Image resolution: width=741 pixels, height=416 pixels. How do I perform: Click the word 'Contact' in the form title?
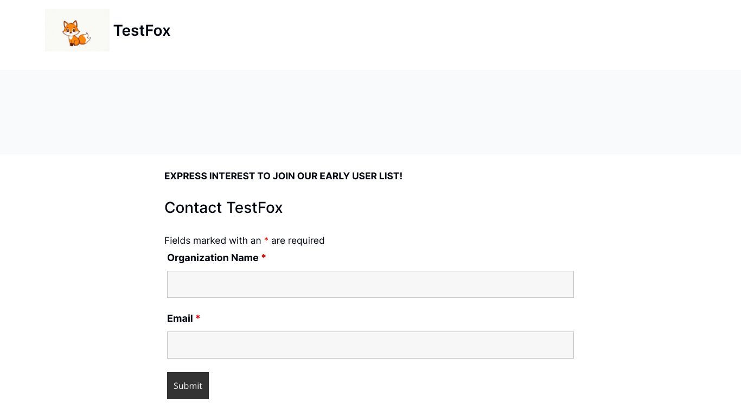(193, 208)
